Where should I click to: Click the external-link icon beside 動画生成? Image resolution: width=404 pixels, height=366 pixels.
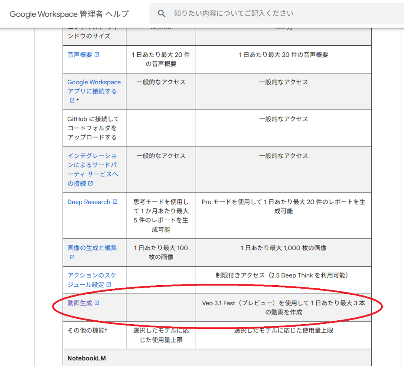(97, 303)
